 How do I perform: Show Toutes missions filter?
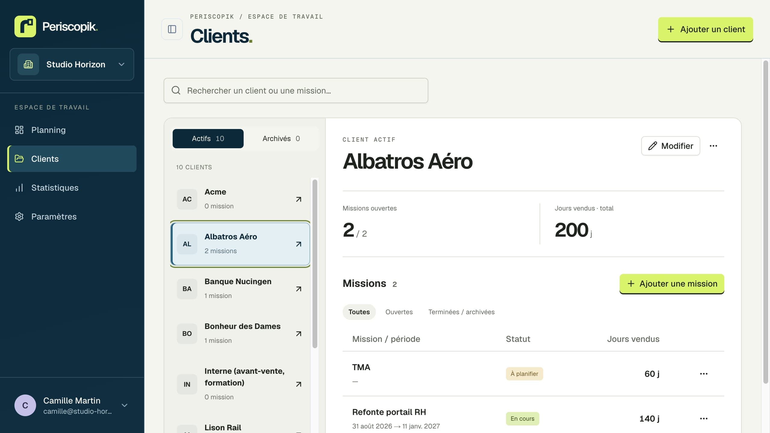(359, 312)
